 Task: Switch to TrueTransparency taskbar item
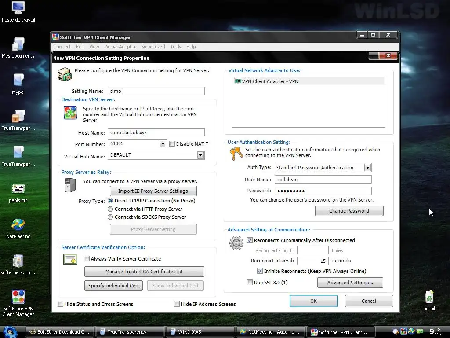click(x=130, y=332)
